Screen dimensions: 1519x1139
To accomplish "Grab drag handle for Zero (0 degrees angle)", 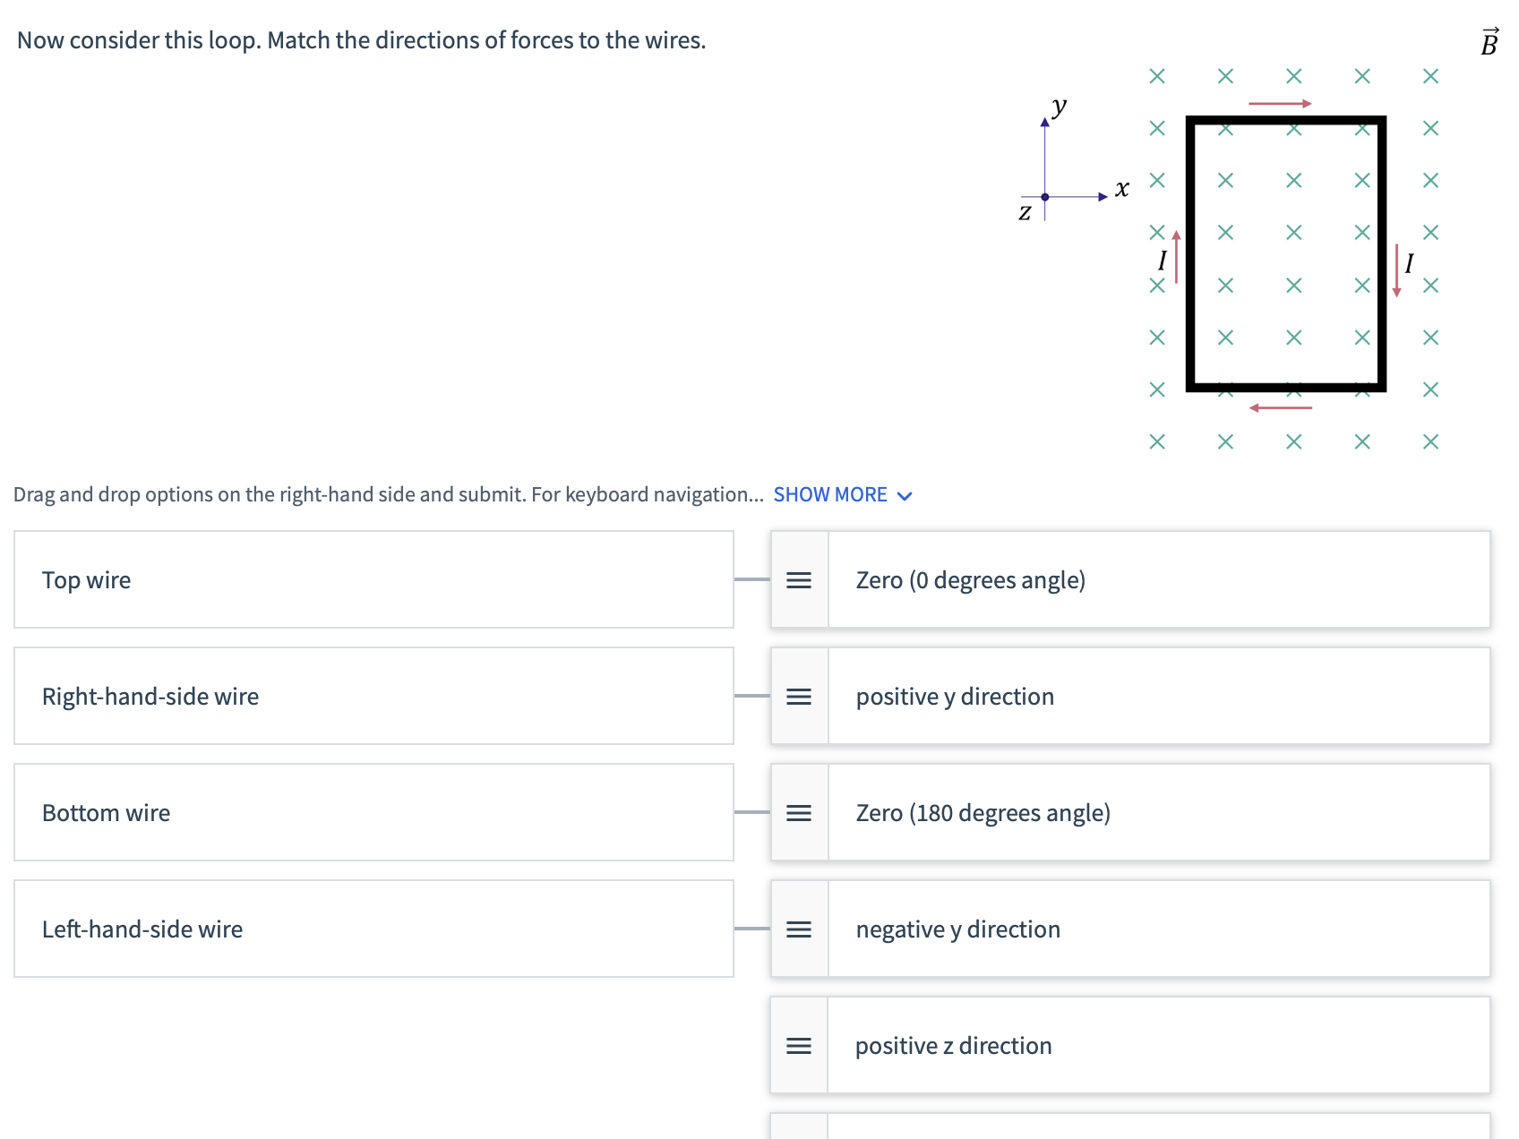I will 799,580.
